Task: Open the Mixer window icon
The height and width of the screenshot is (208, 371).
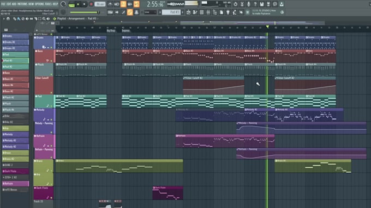Action: click(x=208, y=12)
